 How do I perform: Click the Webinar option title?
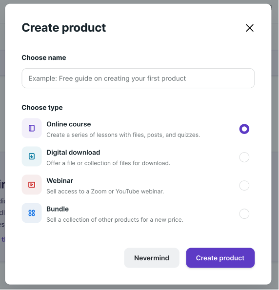point(60,181)
